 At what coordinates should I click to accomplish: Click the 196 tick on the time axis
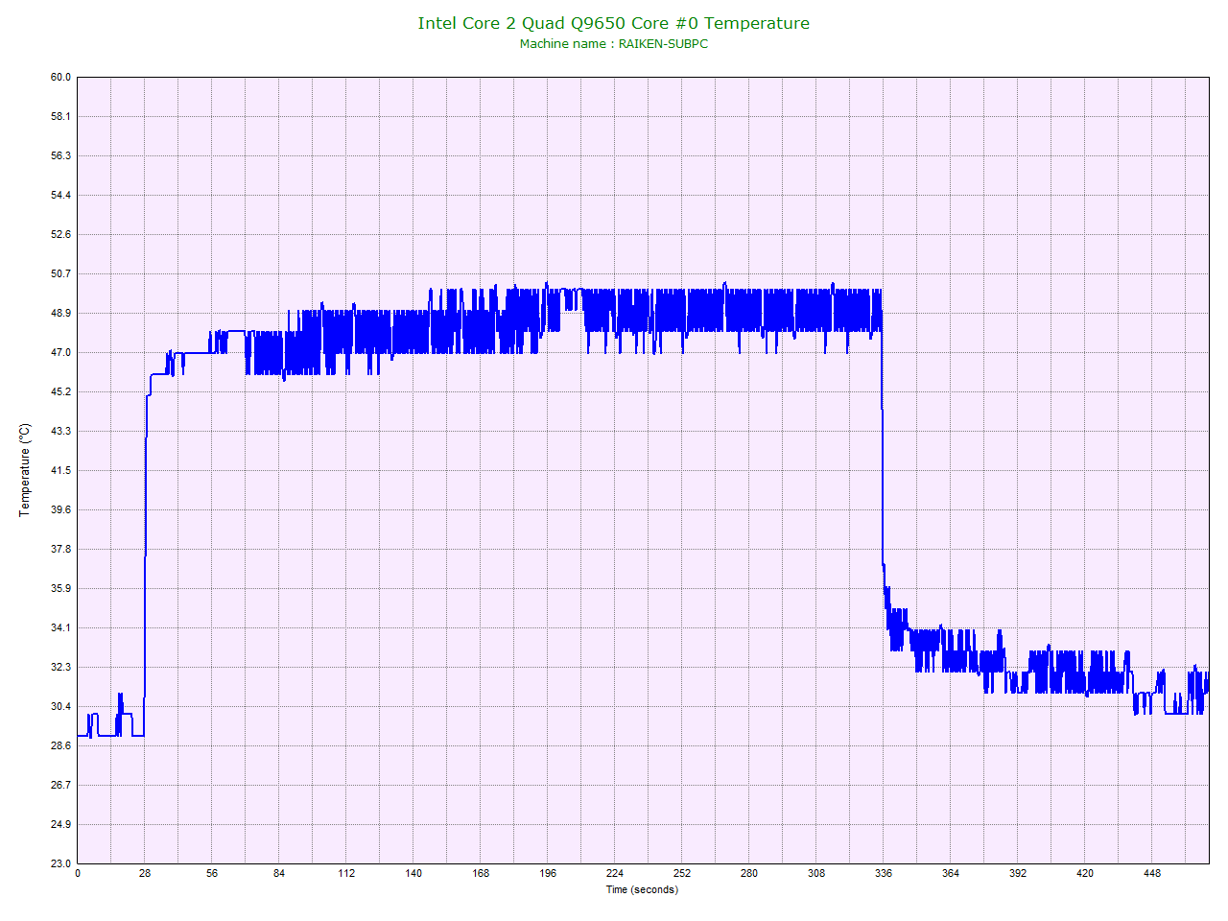tap(548, 873)
